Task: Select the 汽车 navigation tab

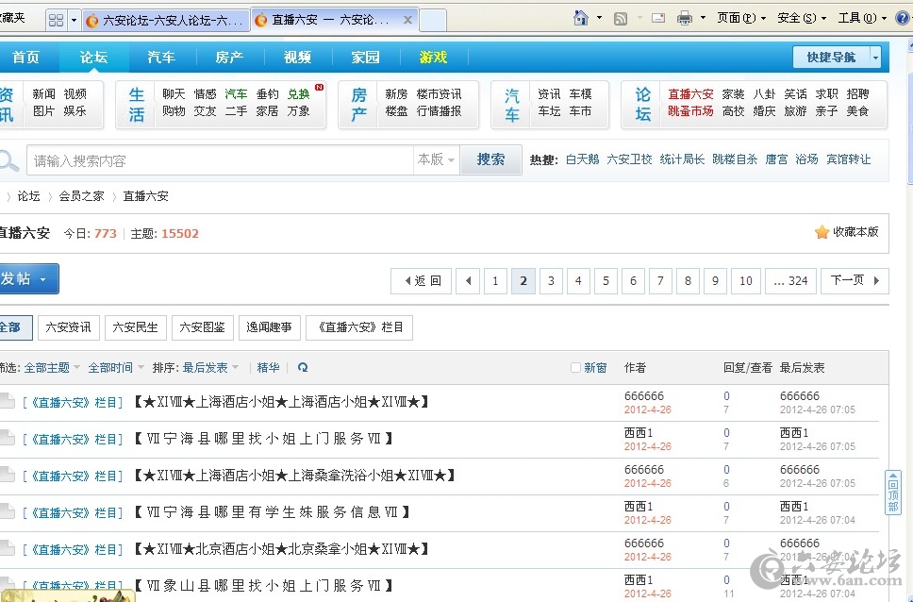Action: click(x=161, y=58)
